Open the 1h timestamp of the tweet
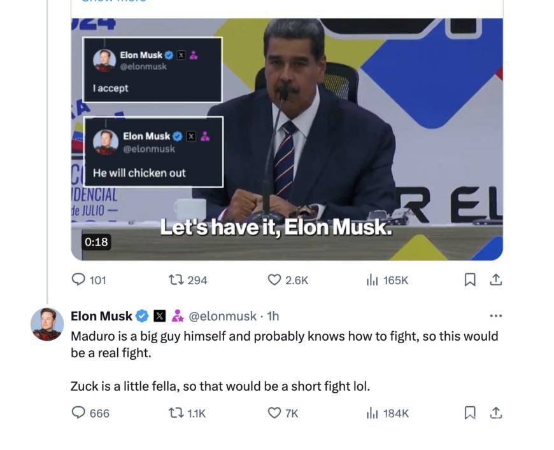Viewport: 554px width, 450px height. point(273,316)
